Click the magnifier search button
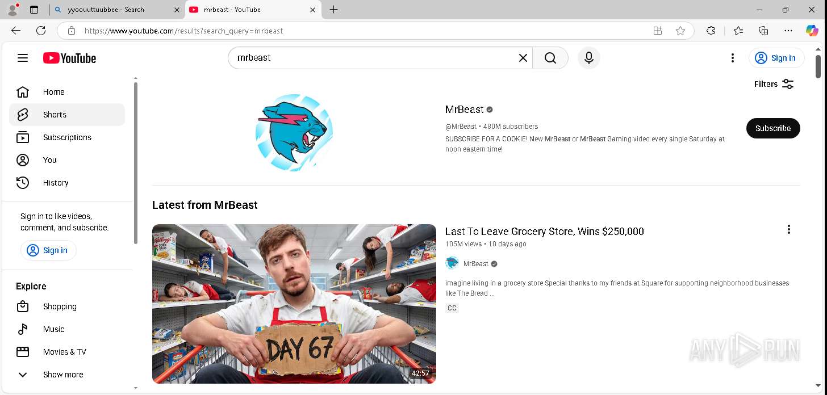The height and width of the screenshot is (395, 827). coord(550,58)
